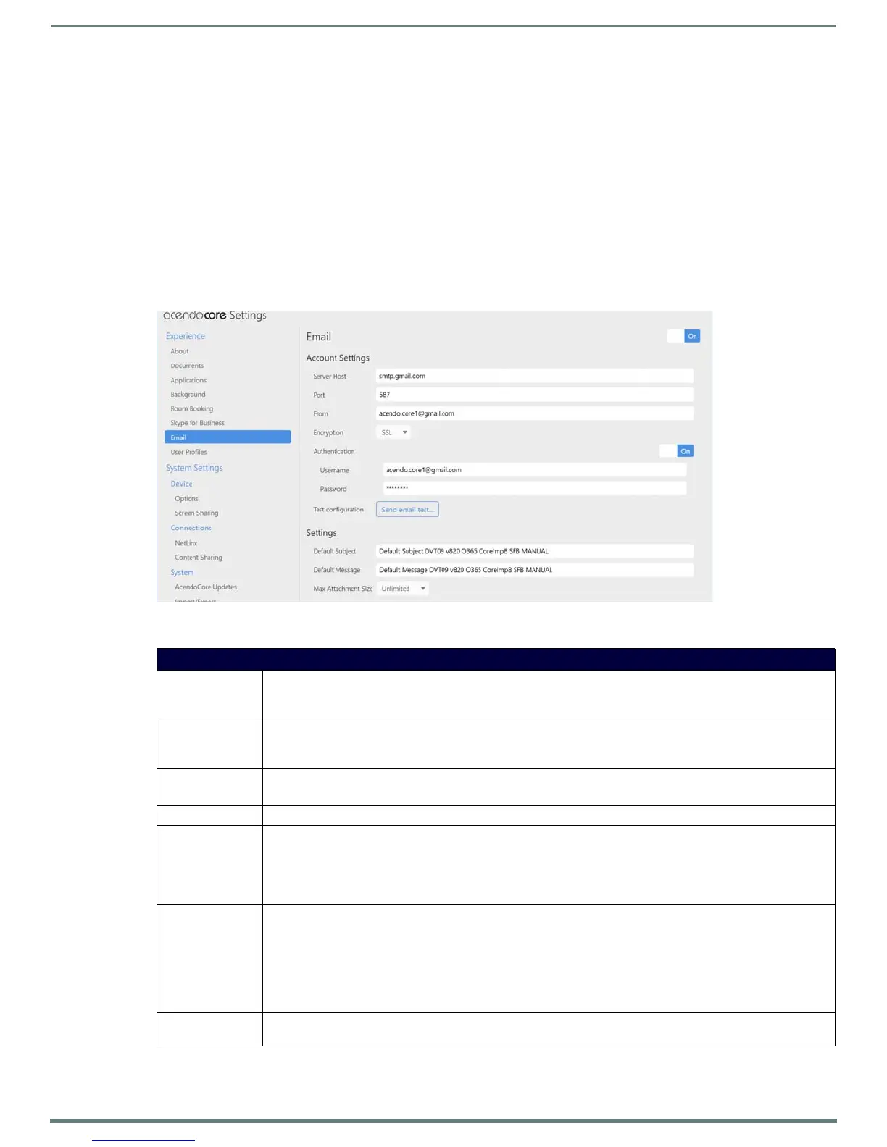The width and height of the screenshot is (887, 1147).
Task: Click into the Password field
Action: pyautogui.click(x=535, y=488)
